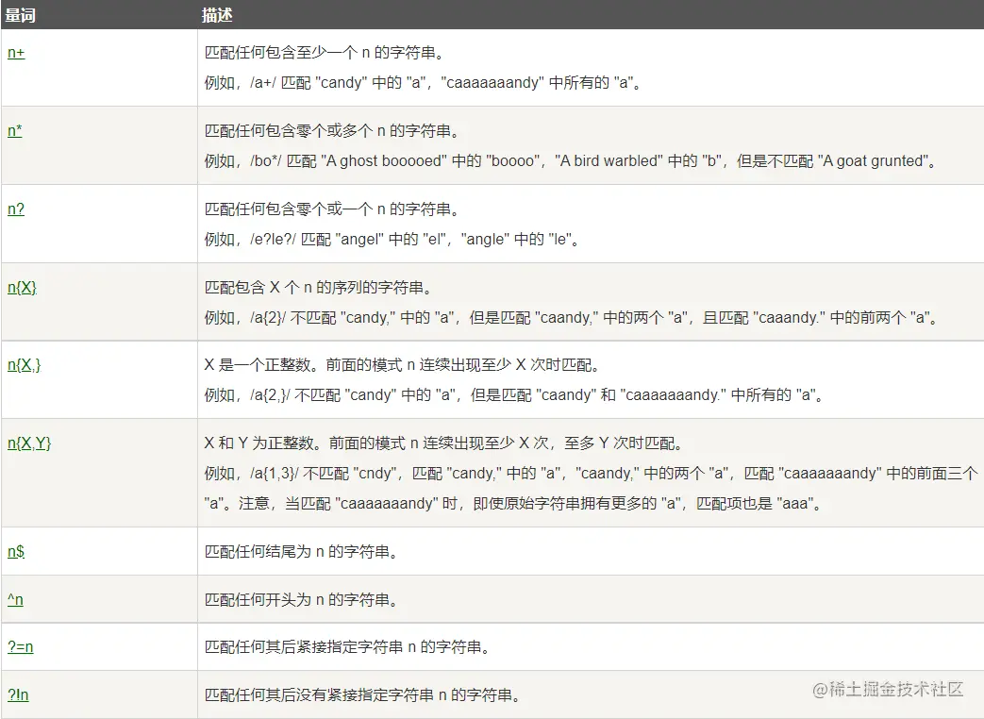
Task: Open the n{X,Y} quantifier link
Action: click(29, 443)
